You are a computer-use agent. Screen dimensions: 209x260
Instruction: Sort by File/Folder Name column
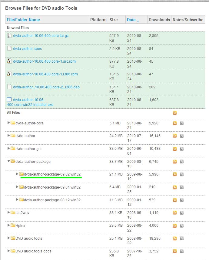[23, 20]
